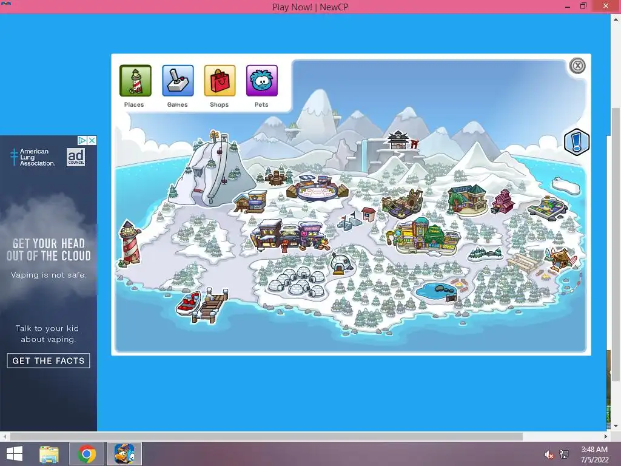Image resolution: width=621 pixels, height=466 pixels.
Task: Open the Places category
Action: [135, 81]
